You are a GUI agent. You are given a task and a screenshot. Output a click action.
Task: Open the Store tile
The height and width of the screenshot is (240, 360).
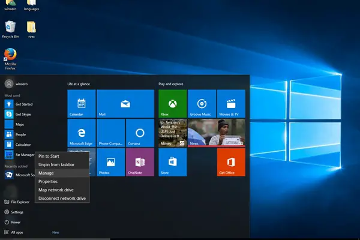172,162
